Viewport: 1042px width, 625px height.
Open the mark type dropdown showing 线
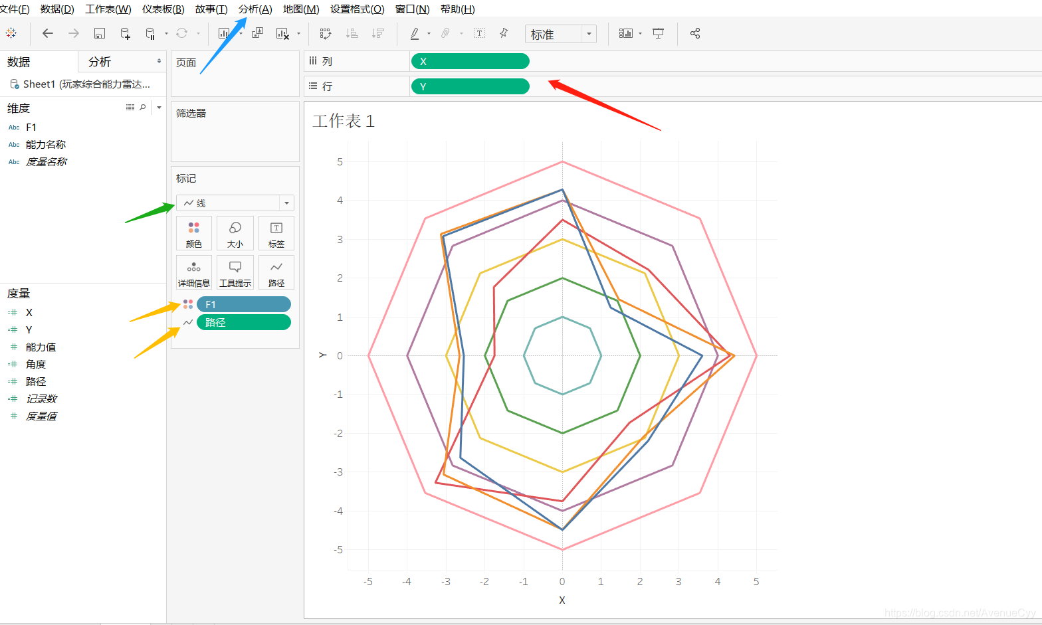235,203
